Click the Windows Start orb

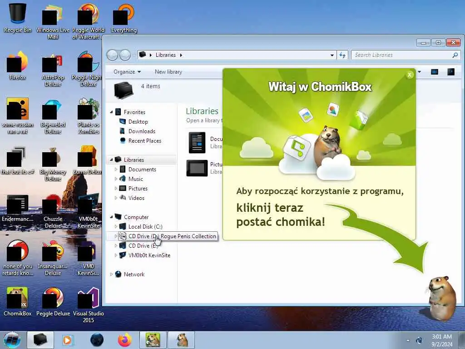pos(12,340)
